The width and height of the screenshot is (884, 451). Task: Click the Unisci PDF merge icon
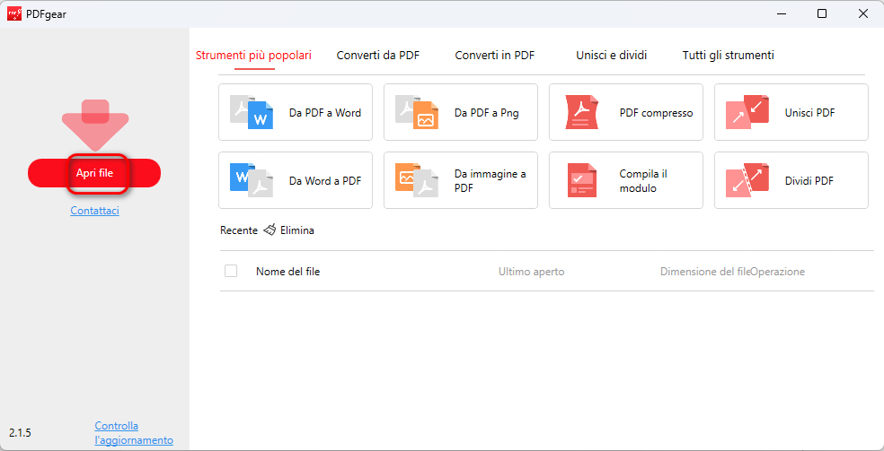pyautogui.click(x=747, y=113)
